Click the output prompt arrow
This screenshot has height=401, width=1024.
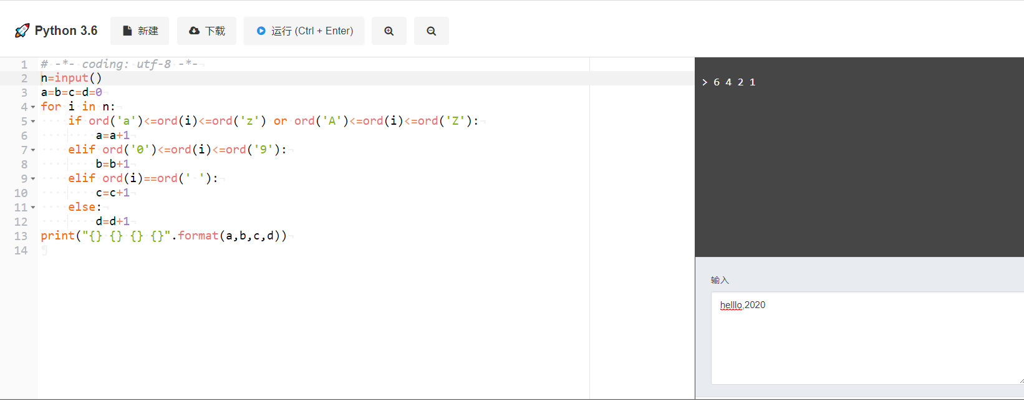(705, 82)
